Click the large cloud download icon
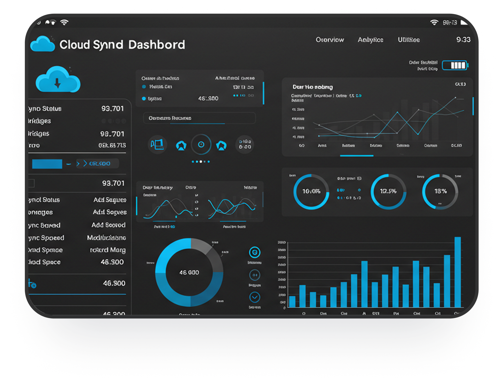This screenshot has height=387, width=504. click(x=58, y=80)
